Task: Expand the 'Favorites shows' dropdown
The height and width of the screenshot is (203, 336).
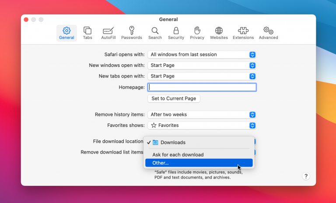Action: click(202, 125)
